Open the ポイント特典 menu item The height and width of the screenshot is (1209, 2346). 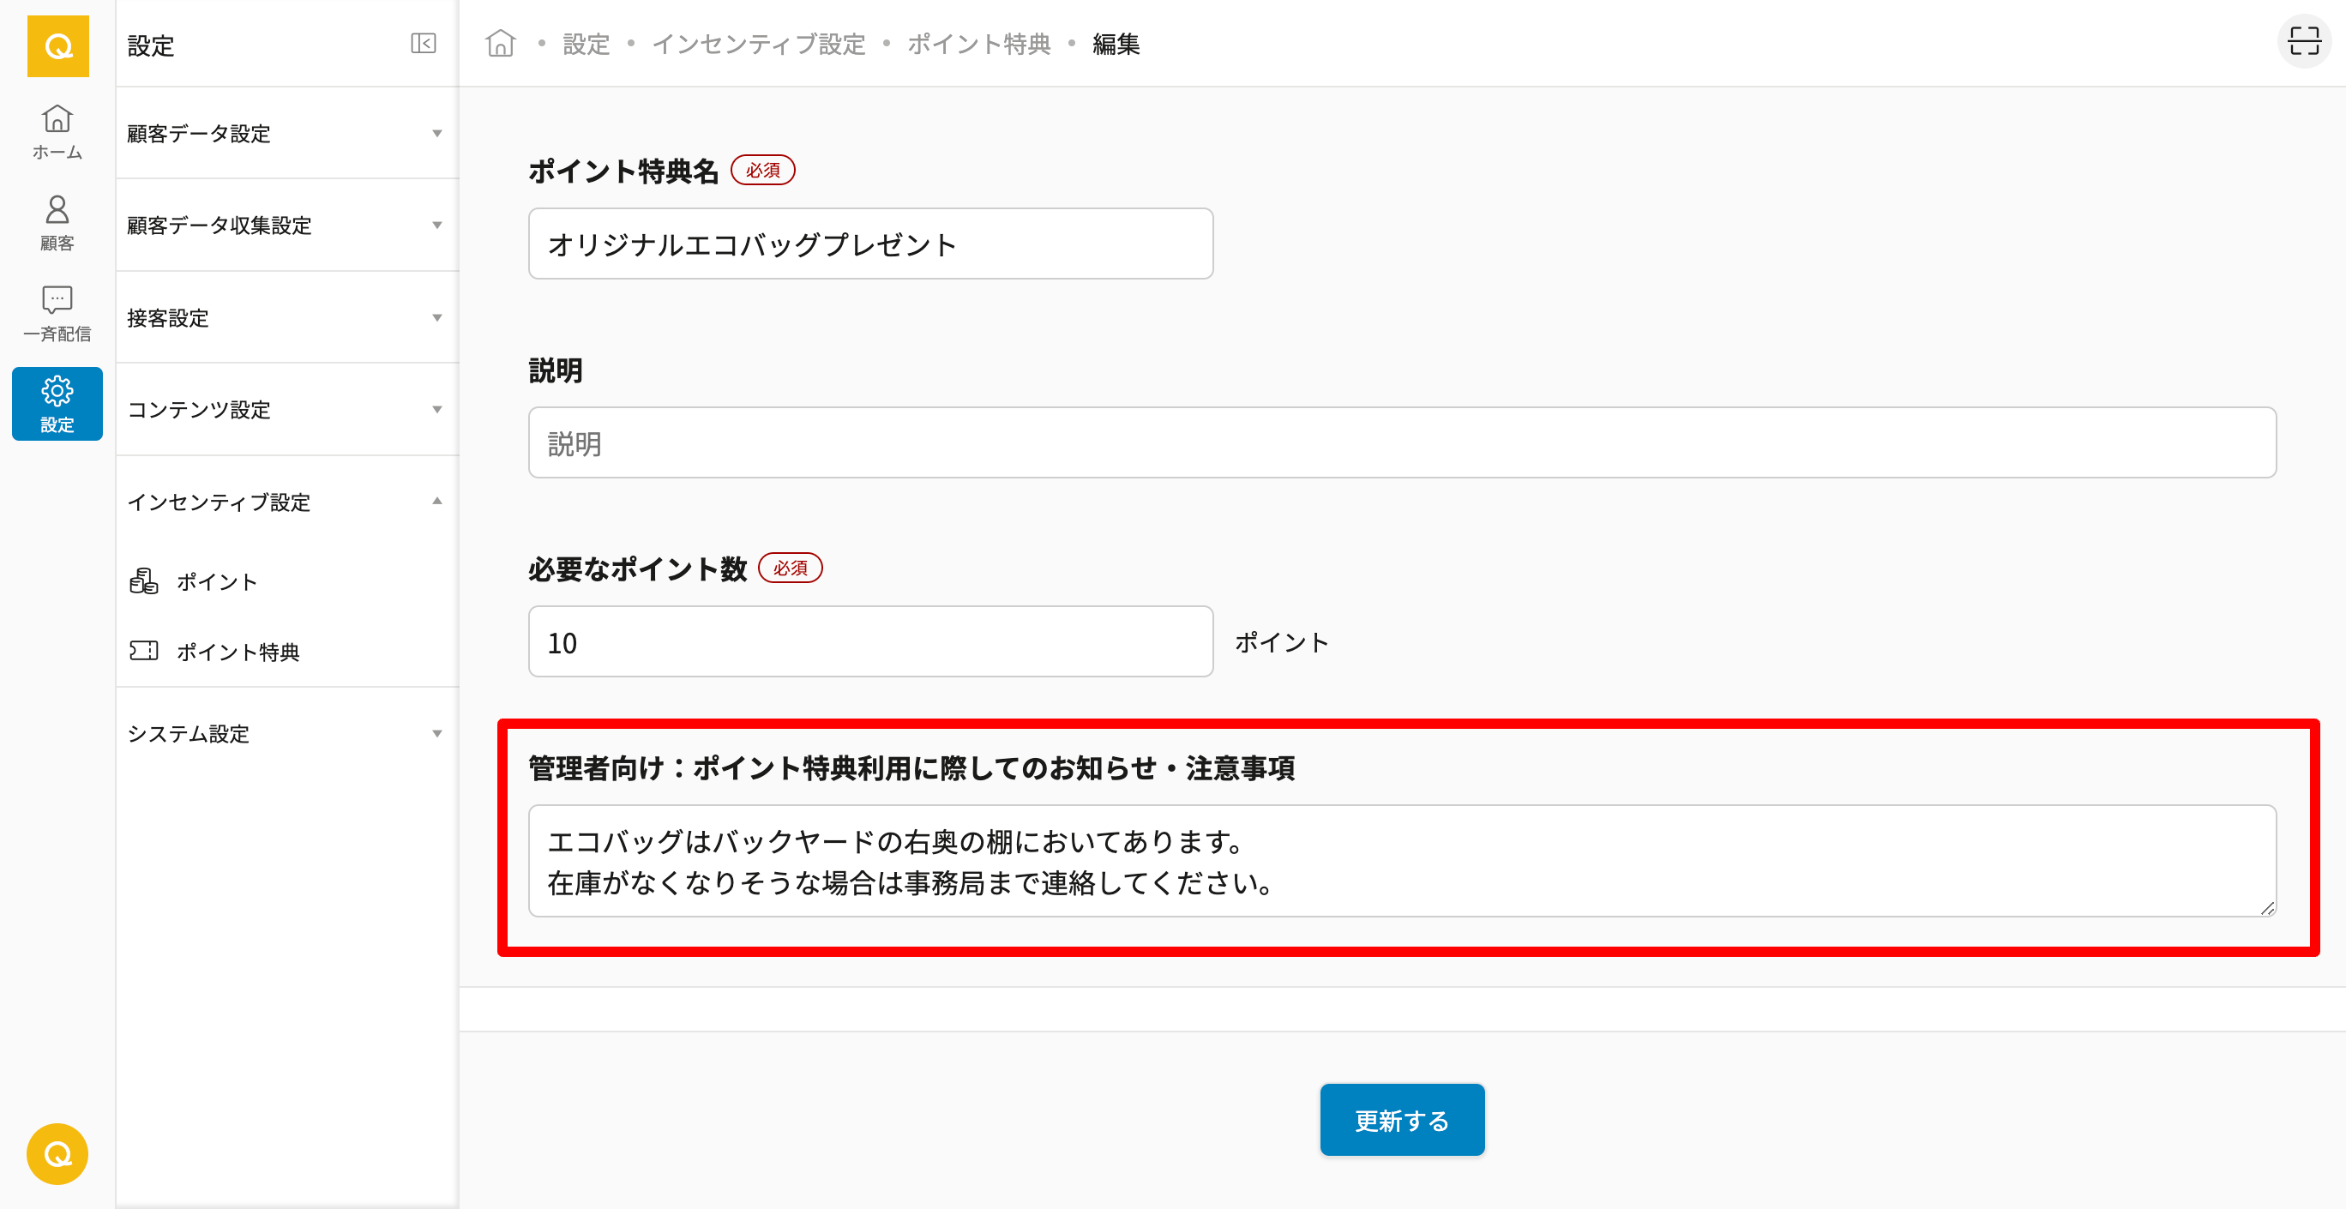237,652
